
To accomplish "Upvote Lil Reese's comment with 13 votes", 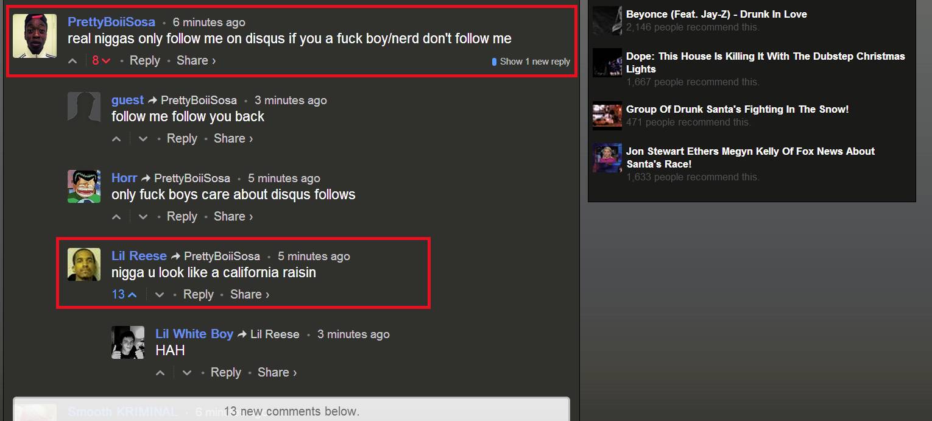I will pos(124,295).
